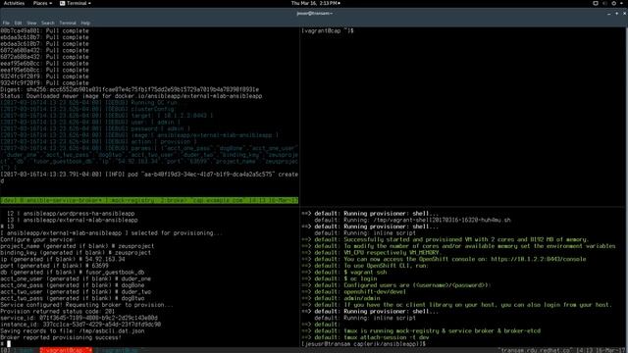Viewport: 628px width, 353px height.
Task: Click the Saving records to file line
Action: click(x=73, y=331)
